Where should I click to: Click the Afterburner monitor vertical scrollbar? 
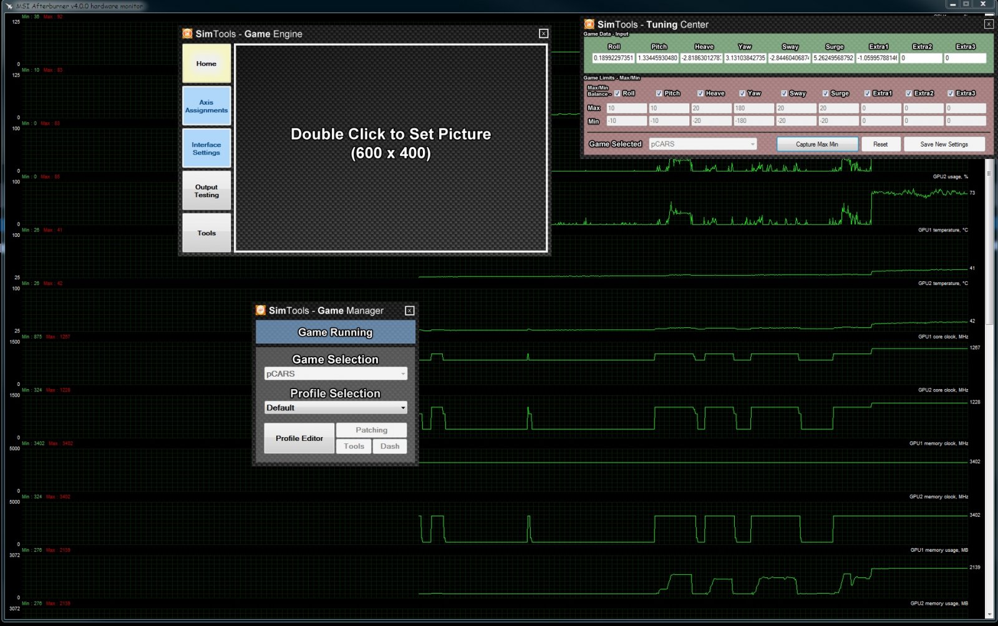tap(989, 243)
